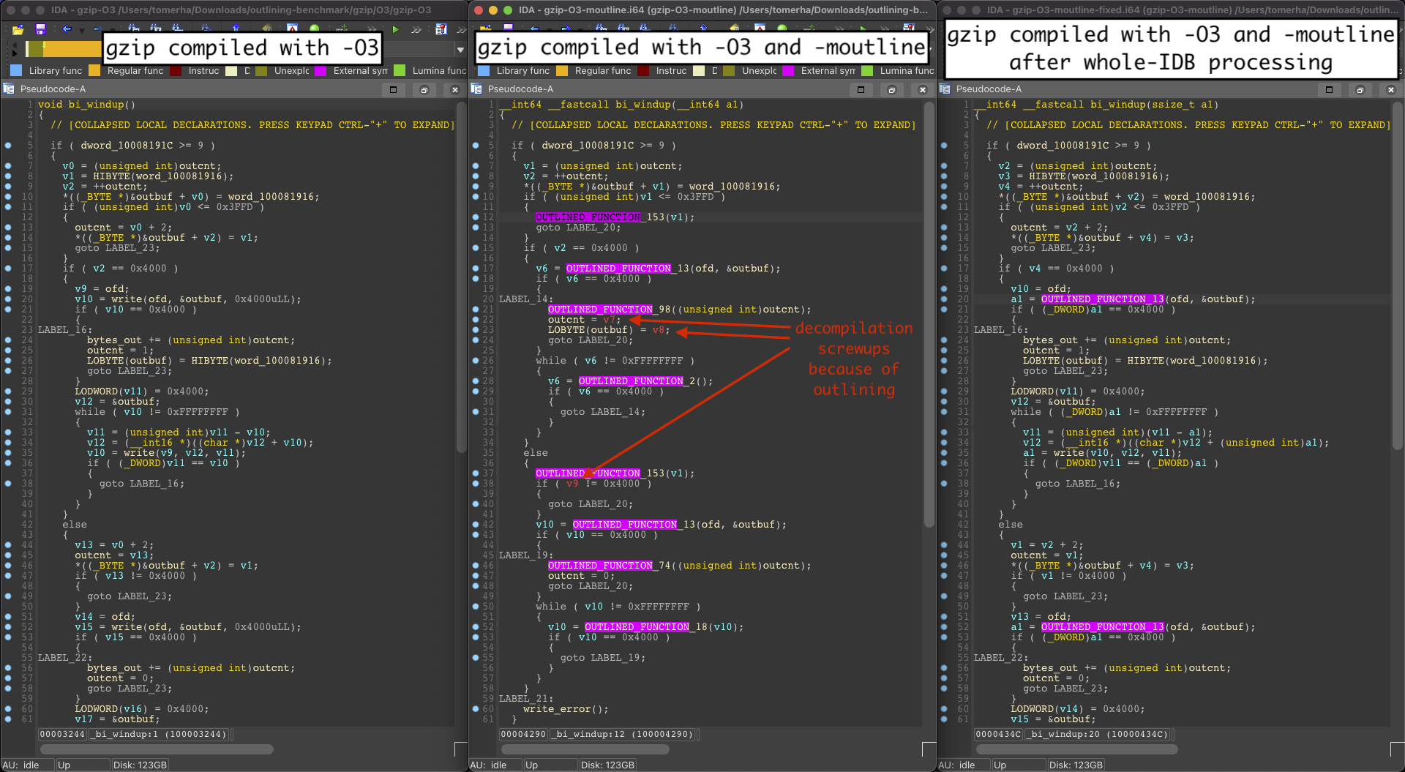
Task: Expand collapsed local declarations in middle window
Action: (713, 125)
